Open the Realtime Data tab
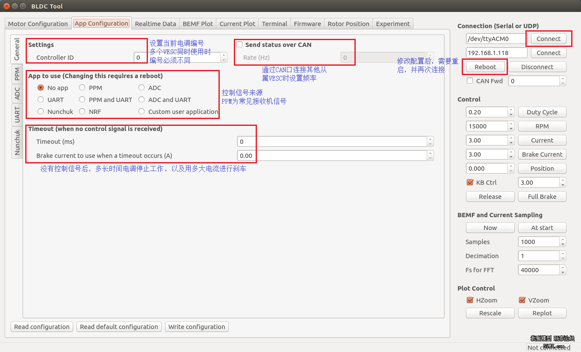Screen dimensions: 581x352 [x=155, y=24]
